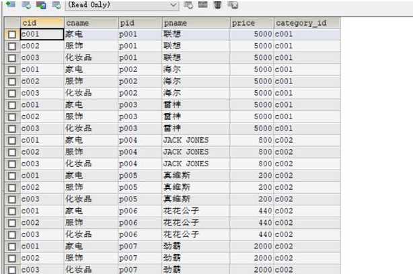Select pname 劲霸 in c001 p007 row
413x274 pixels.
point(196,246)
